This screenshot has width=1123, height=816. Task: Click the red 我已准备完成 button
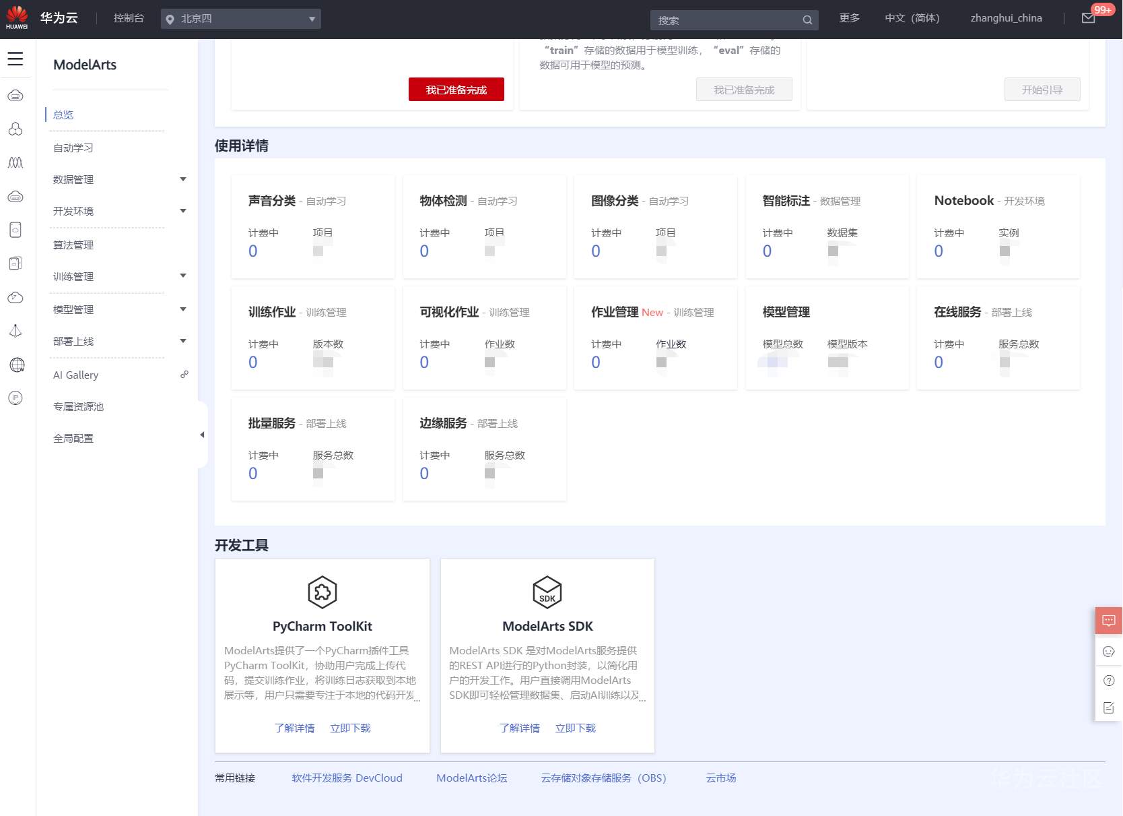(x=456, y=90)
